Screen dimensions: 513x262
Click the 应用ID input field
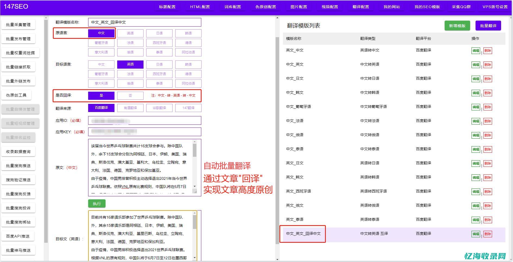pyautogui.click(x=145, y=120)
